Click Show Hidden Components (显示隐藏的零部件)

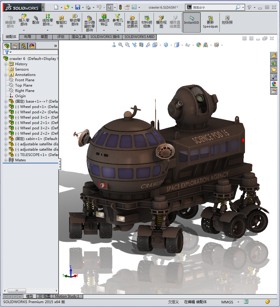point(90,24)
